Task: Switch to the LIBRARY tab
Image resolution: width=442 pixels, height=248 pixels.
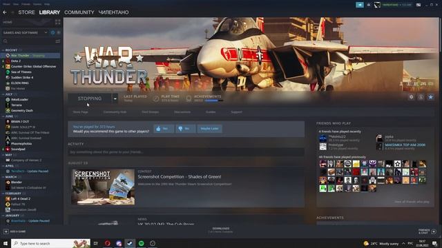Action: 50,12
